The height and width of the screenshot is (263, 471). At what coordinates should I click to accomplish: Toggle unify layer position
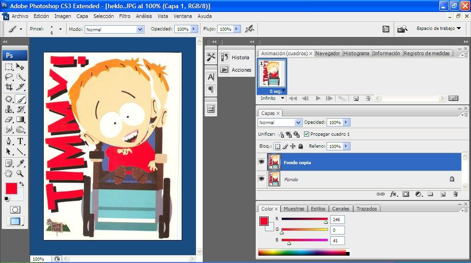[281, 134]
